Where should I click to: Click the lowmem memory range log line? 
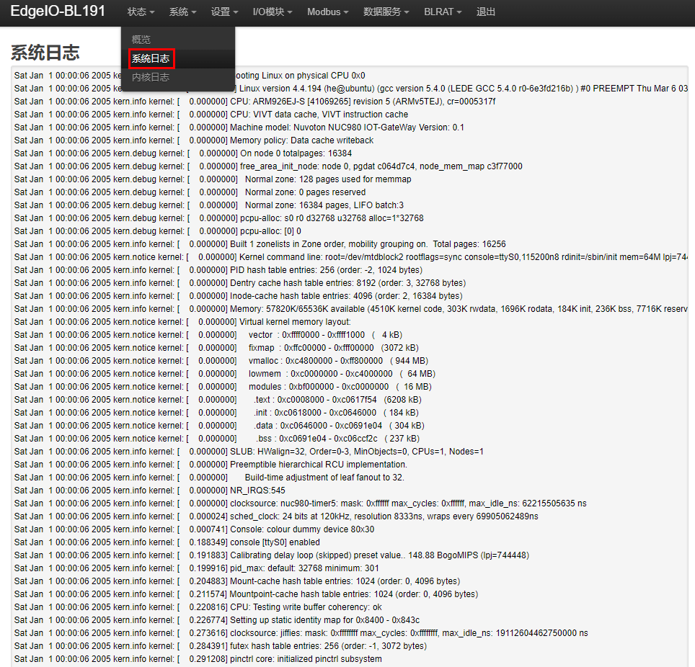point(225,374)
